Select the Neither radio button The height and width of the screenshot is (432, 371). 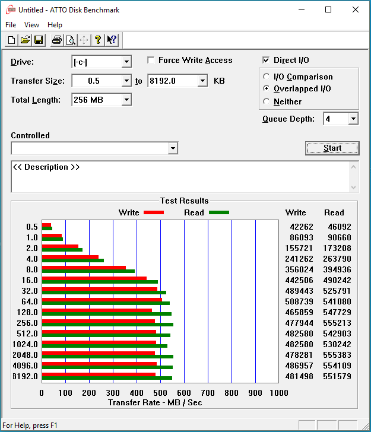pos(266,101)
